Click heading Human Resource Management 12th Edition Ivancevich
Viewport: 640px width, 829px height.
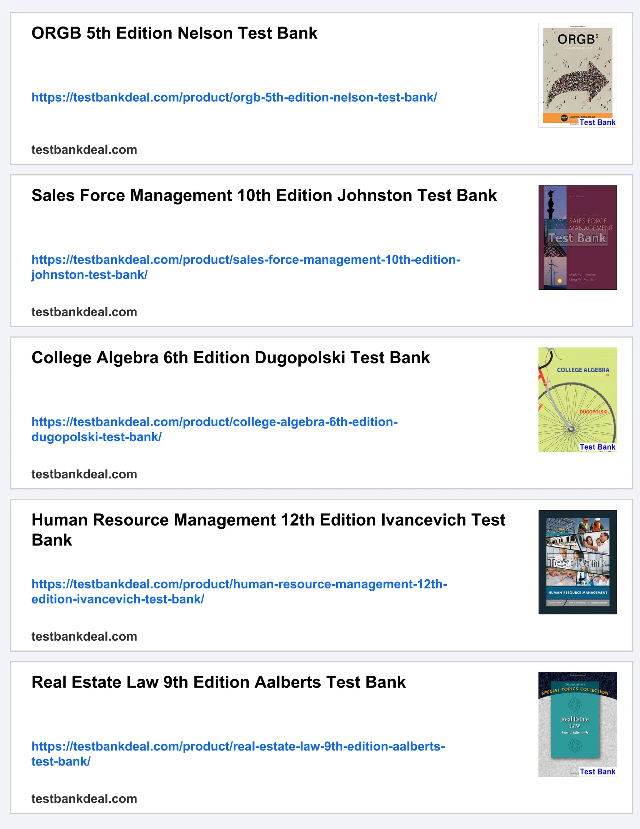[x=268, y=530]
